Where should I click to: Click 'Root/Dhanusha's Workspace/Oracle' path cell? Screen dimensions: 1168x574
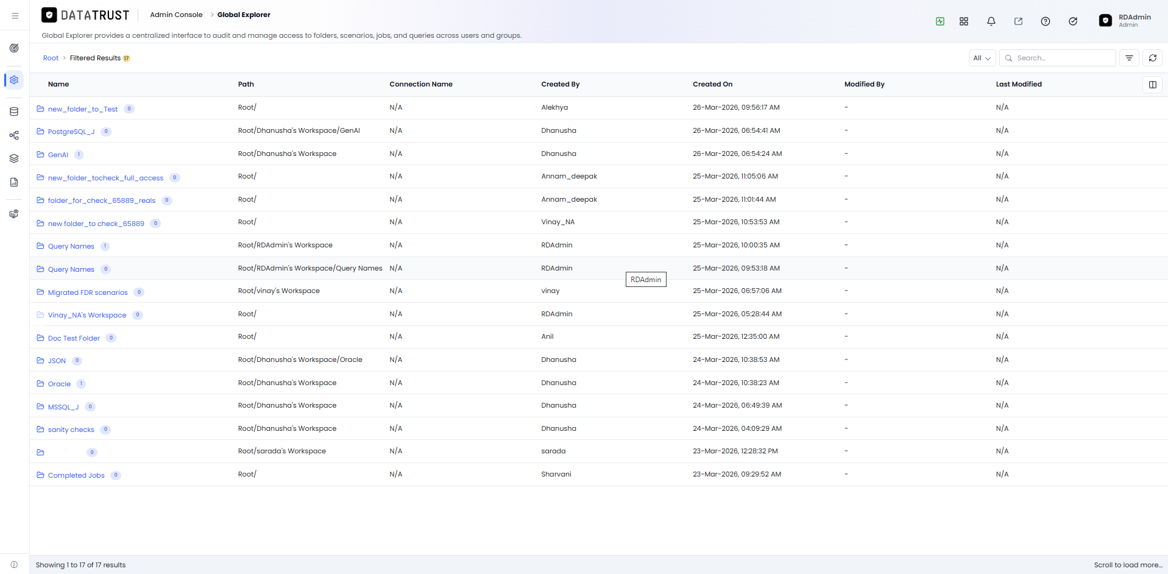[300, 360]
